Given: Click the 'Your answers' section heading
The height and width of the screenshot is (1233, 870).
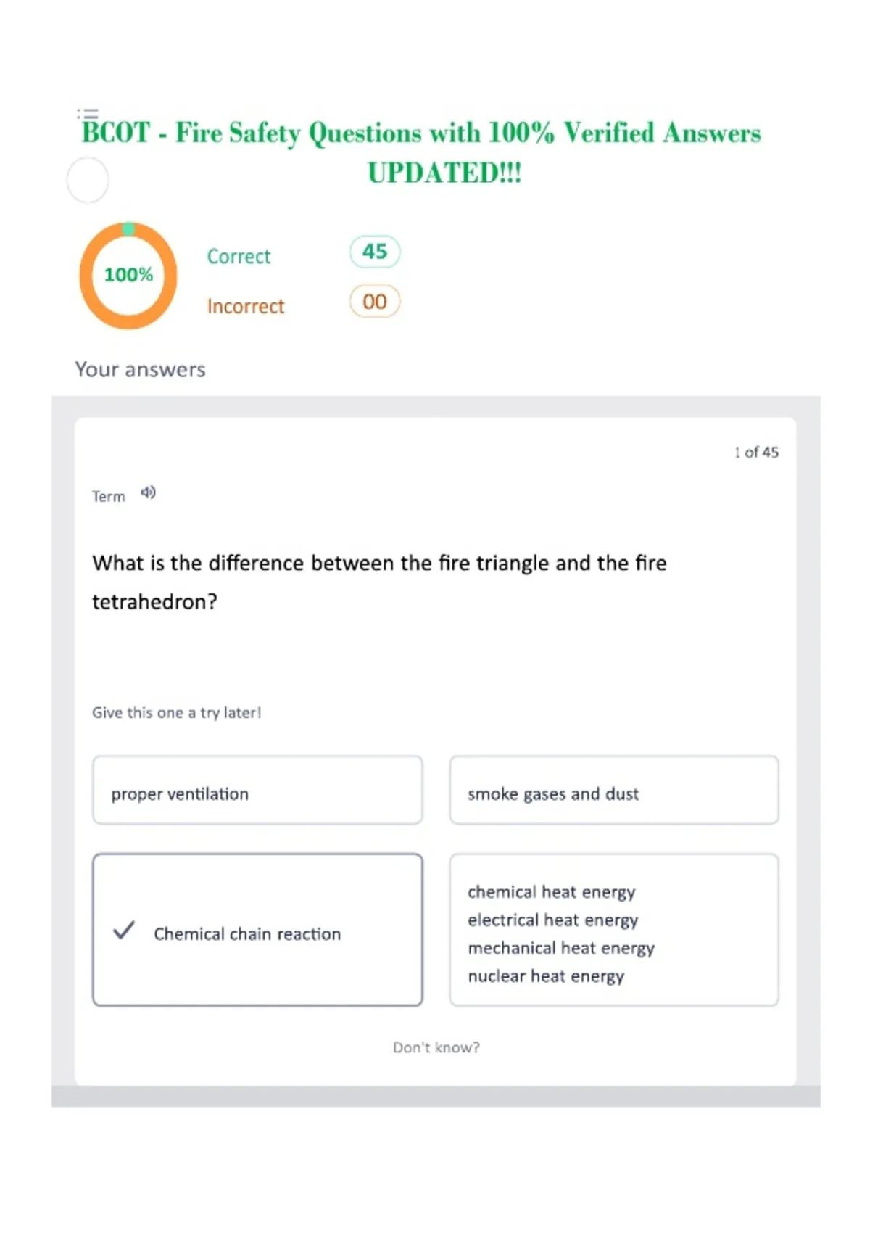Looking at the screenshot, I should (x=141, y=369).
